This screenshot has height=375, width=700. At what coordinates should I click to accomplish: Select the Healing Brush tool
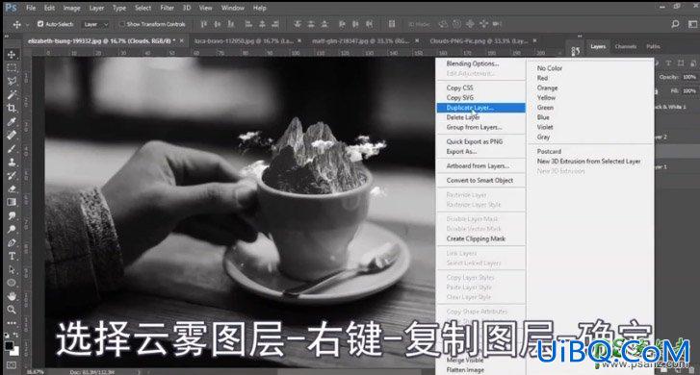(12, 135)
